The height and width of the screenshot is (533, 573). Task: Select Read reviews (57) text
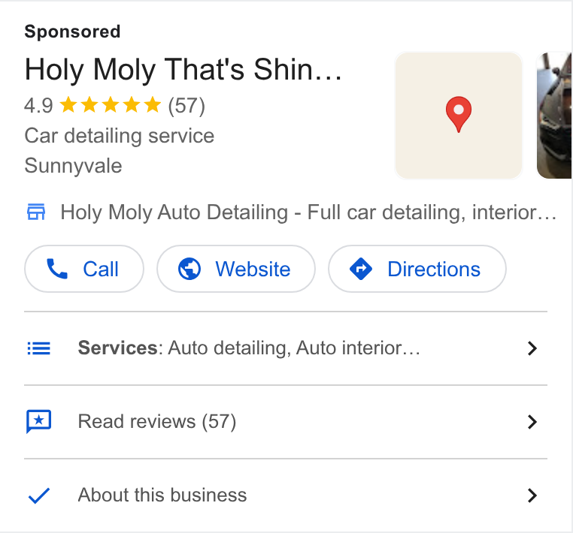tap(157, 422)
